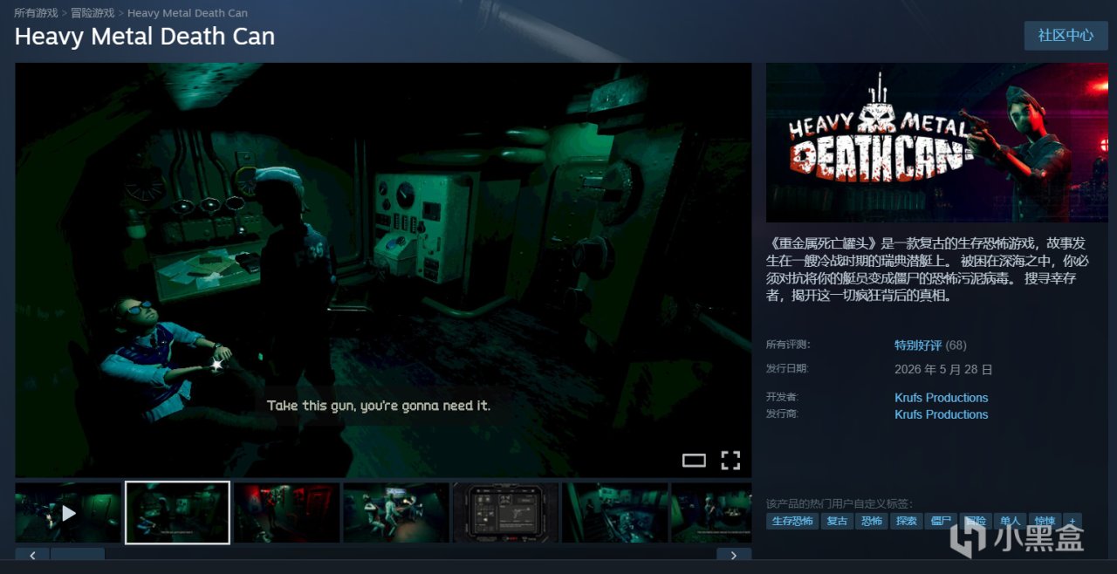This screenshot has width=1117, height=574.
Task: Play the trailer video thumbnail
Action: tap(68, 513)
